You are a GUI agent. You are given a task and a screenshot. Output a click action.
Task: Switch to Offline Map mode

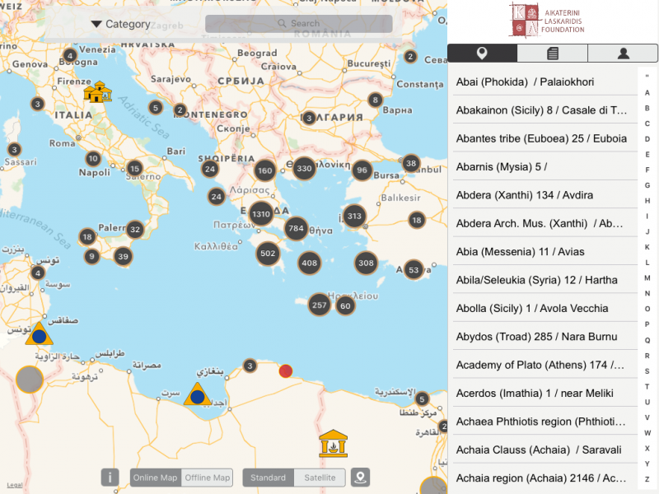pos(208,478)
